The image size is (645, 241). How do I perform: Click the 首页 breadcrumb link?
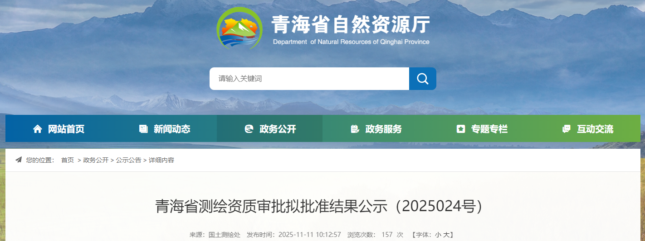pos(68,160)
